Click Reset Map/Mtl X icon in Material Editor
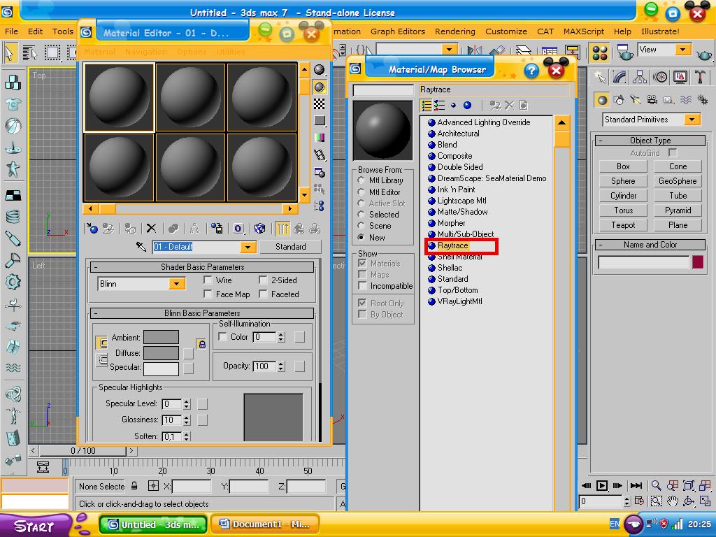The image size is (716, 537). [151, 229]
